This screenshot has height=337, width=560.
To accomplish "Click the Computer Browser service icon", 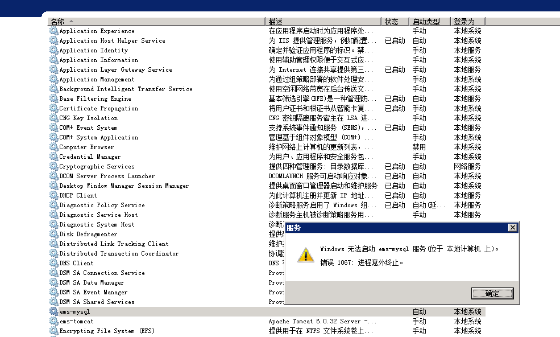I will [x=53, y=147].
